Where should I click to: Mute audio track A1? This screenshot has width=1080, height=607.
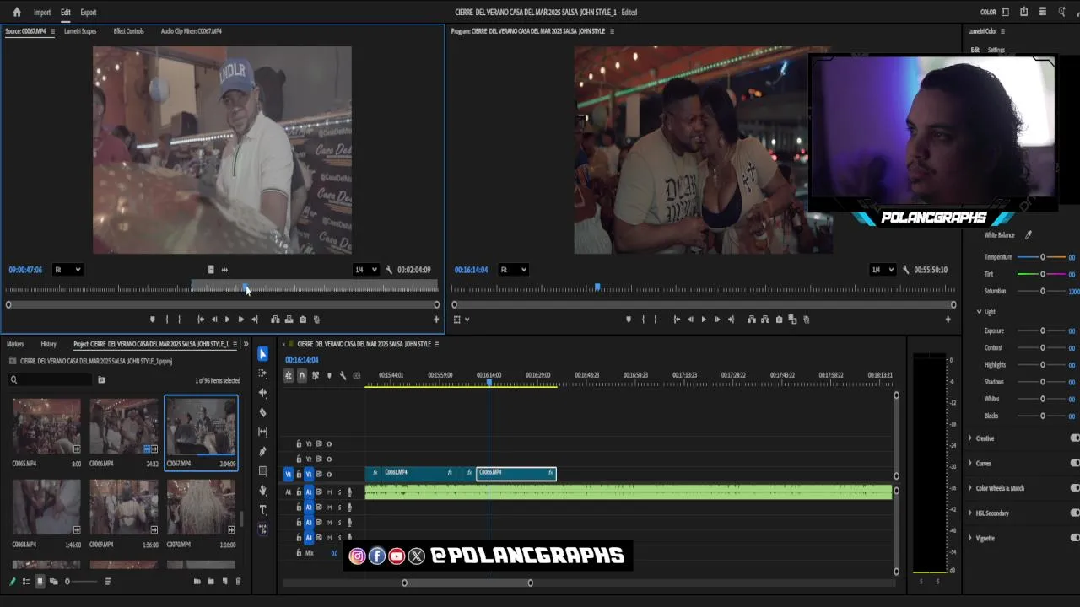coord(329,492)
